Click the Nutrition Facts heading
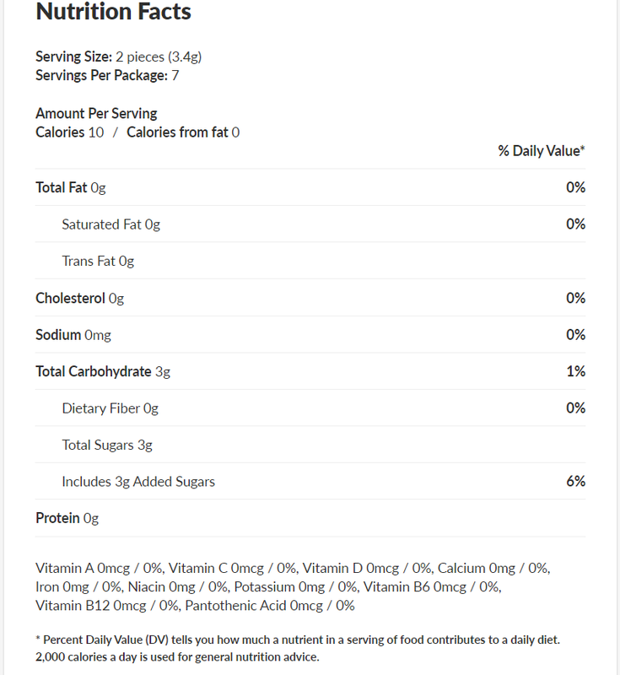The image size is (620, 675). coord(113,13)
